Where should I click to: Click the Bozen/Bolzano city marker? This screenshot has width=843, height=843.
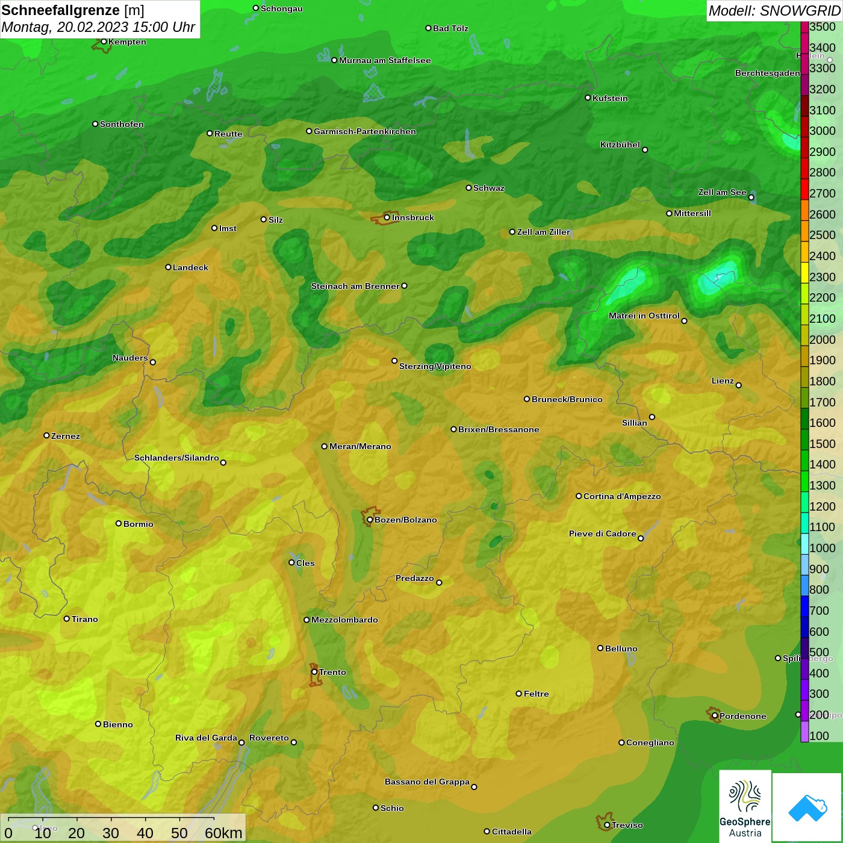370,520
